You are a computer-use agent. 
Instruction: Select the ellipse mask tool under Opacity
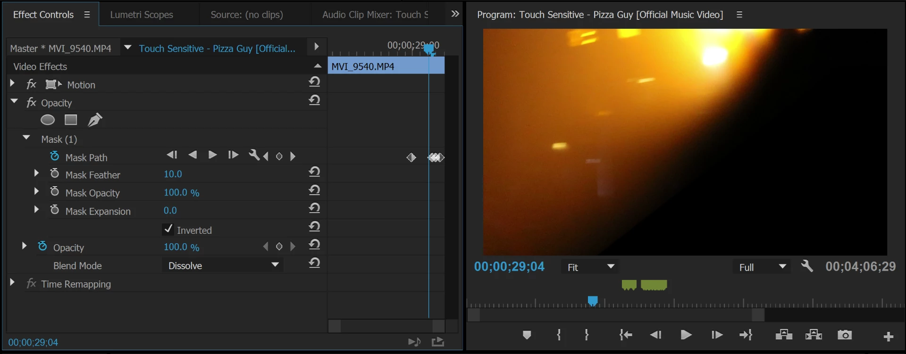48,120
